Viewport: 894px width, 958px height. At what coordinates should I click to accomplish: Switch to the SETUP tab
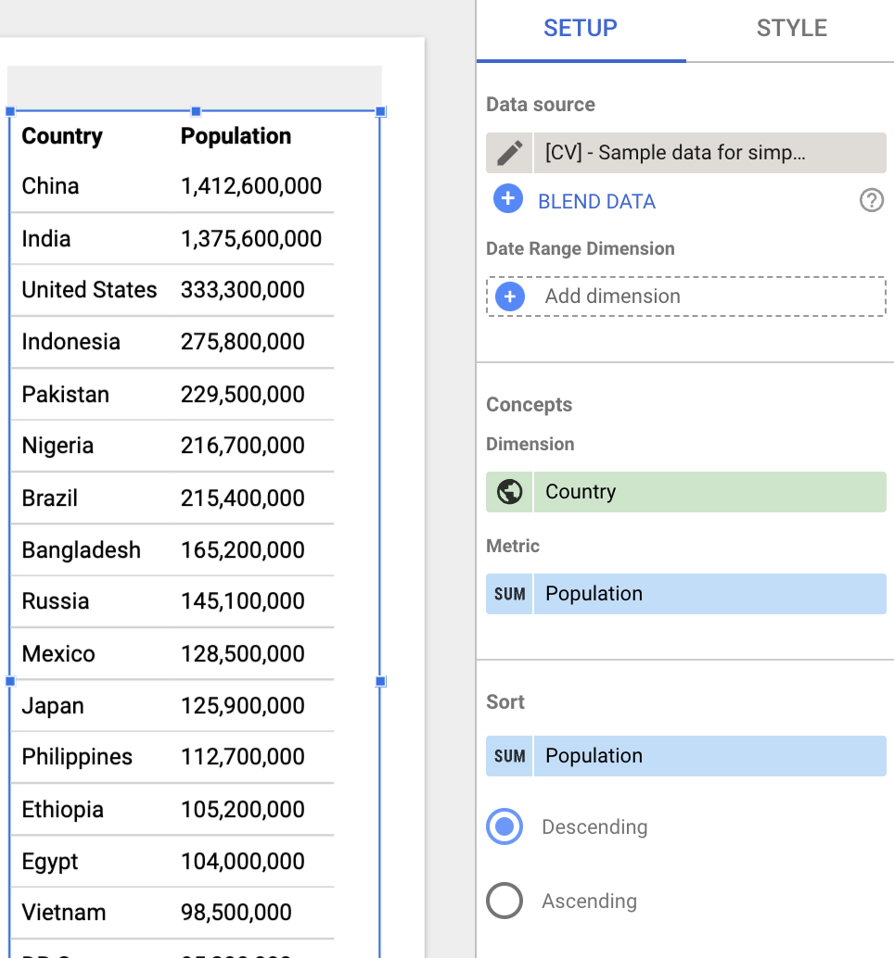(580, 27)
